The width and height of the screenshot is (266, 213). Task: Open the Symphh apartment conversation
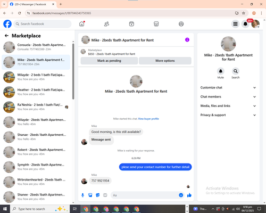36,167
